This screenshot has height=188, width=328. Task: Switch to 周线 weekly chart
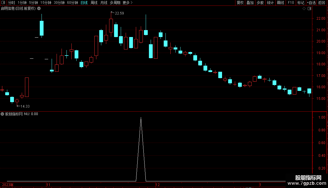pyautogui.click(x=94, y=3)
